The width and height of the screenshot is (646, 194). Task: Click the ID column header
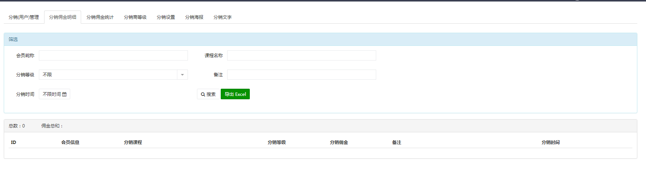pyautogui.click(x=14, y=142)
